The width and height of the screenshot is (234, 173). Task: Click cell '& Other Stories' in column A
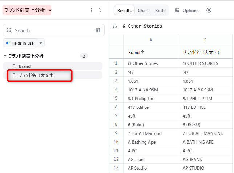click(x=151, y=63)
